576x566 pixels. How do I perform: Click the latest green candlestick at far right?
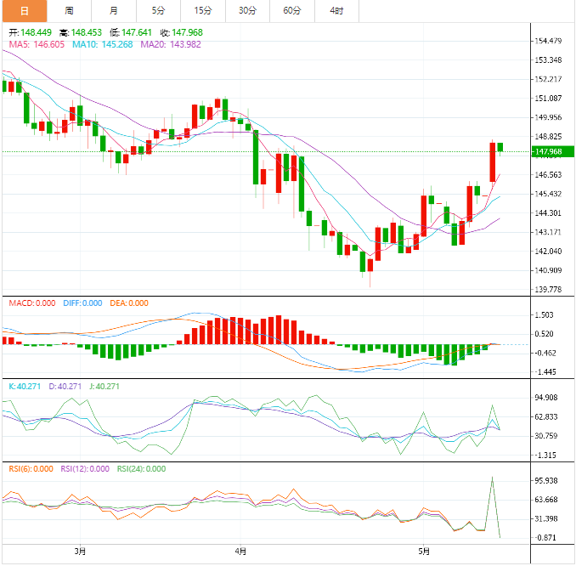click(x=500, y=147)
